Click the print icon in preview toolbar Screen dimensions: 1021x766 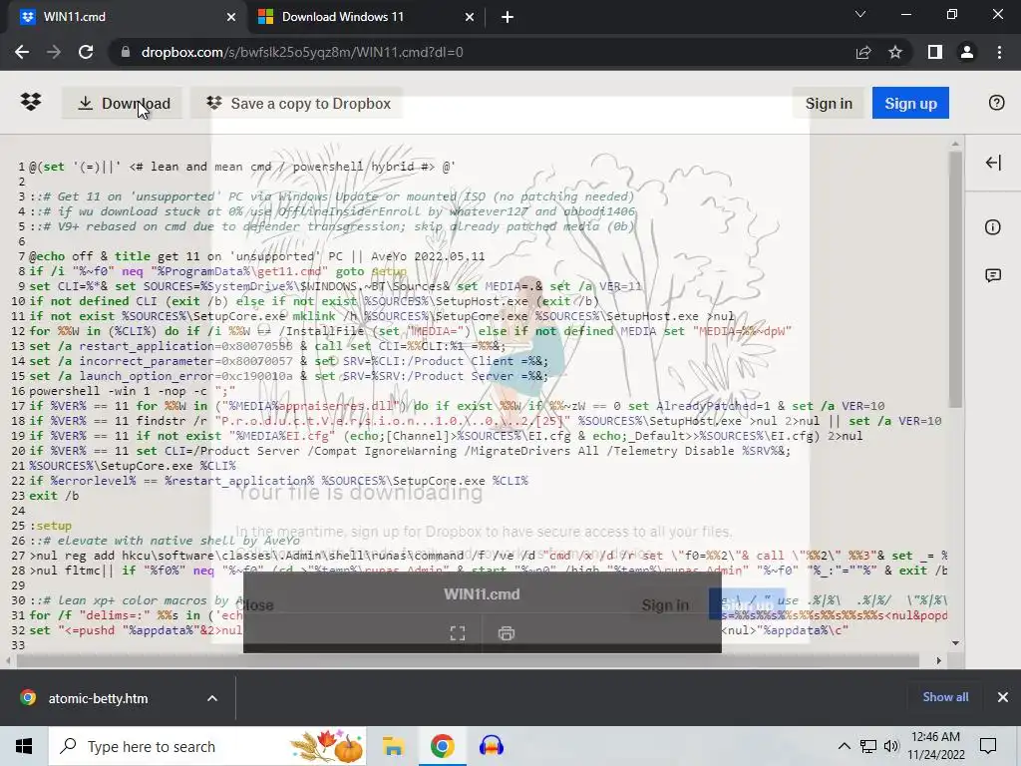pyautogui.click(x=507, y=633)
